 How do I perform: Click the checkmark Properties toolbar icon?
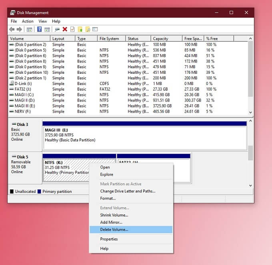pyautogui.click(x=72, y=29)
